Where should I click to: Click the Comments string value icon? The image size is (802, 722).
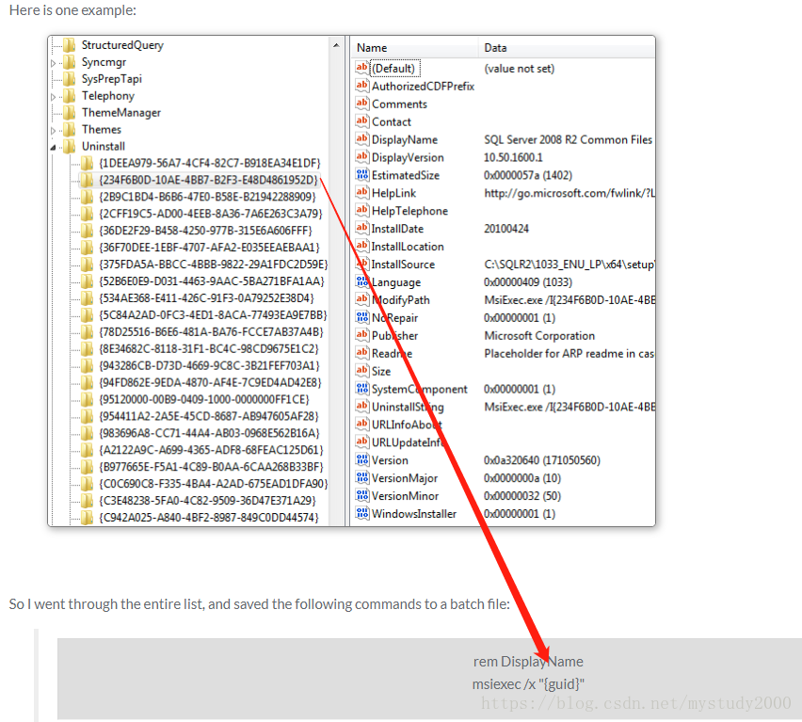362,104
